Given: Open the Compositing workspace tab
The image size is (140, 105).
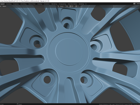Looking at the screenshot, I should [62, 4].
